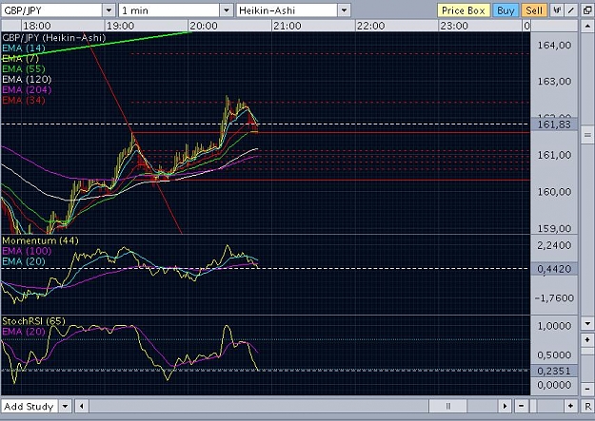The image size is (595, 421).
Task: Click the horizontal scroll right arrow
Action: coord(505,406)
